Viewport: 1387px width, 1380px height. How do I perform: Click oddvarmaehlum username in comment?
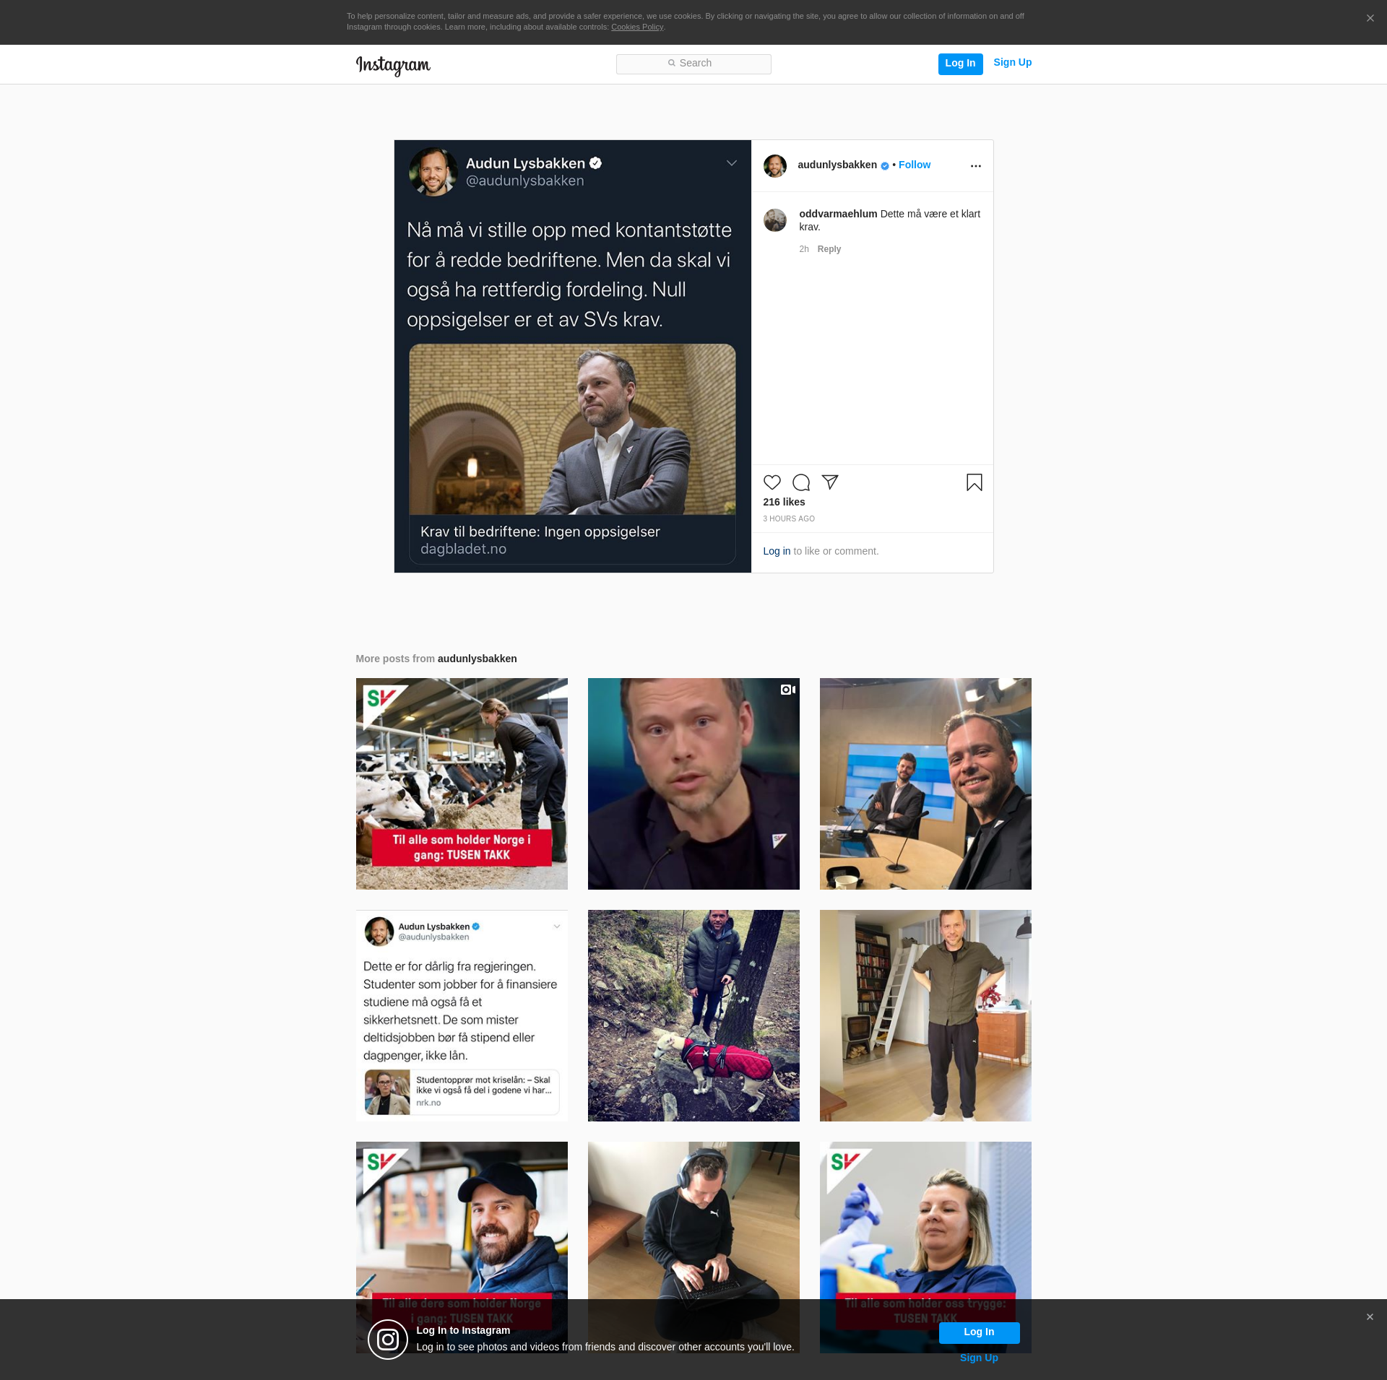(x=838, y=214)
